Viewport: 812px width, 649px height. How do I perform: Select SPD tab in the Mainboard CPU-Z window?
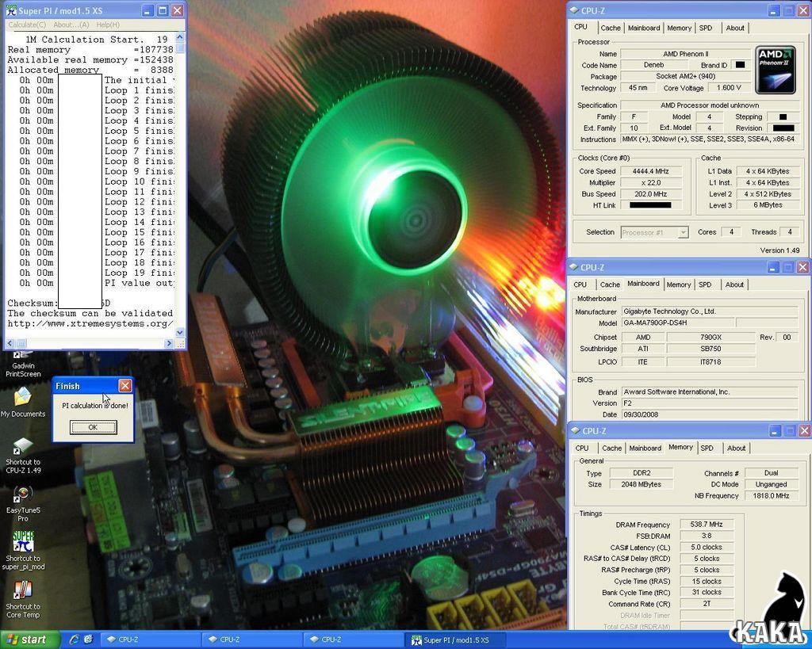click(705, 284)
